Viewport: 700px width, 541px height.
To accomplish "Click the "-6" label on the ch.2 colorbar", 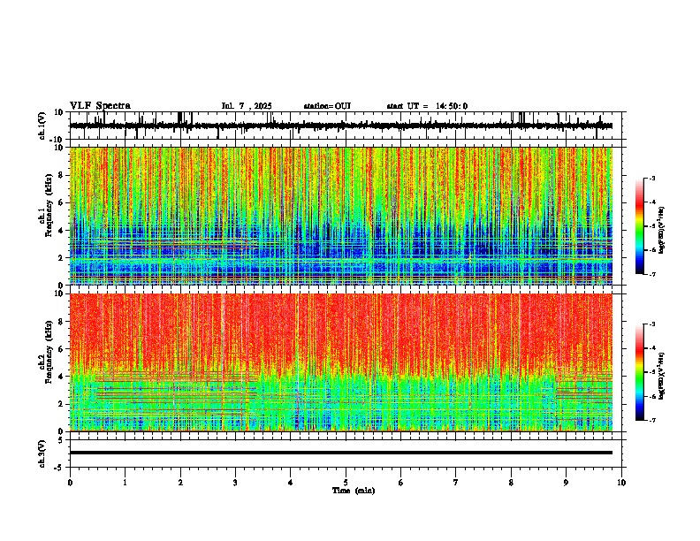I will [x=651, y=396].
